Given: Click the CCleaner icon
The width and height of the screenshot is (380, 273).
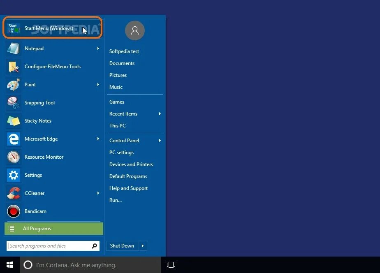Looking at the screenshot, I should [x=14, y=193].
